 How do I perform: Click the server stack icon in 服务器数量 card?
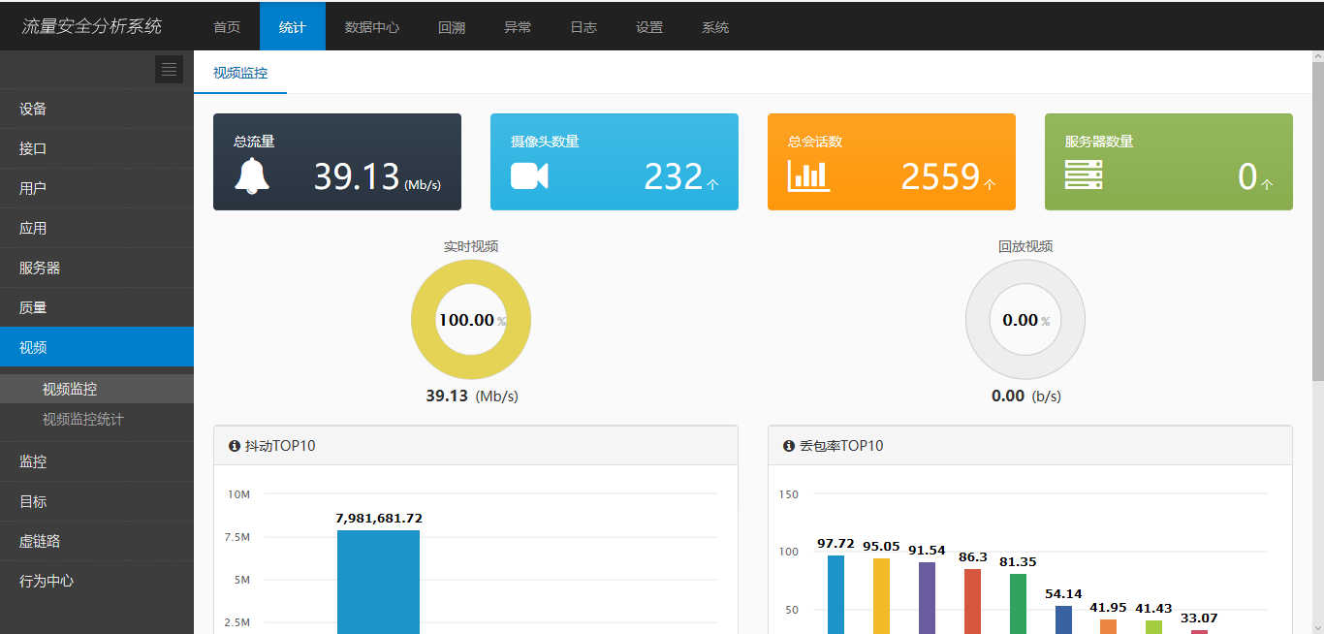tap(1084, 174)
